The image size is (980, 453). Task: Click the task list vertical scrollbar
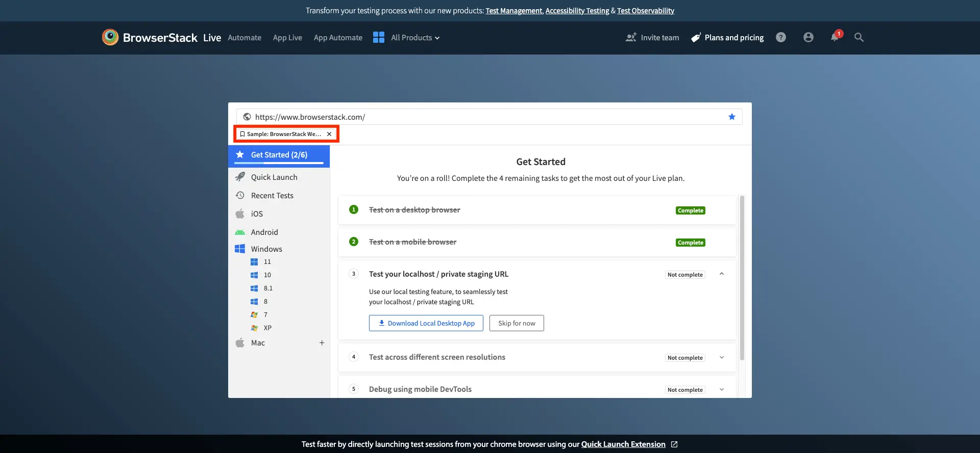pos(742,278)
